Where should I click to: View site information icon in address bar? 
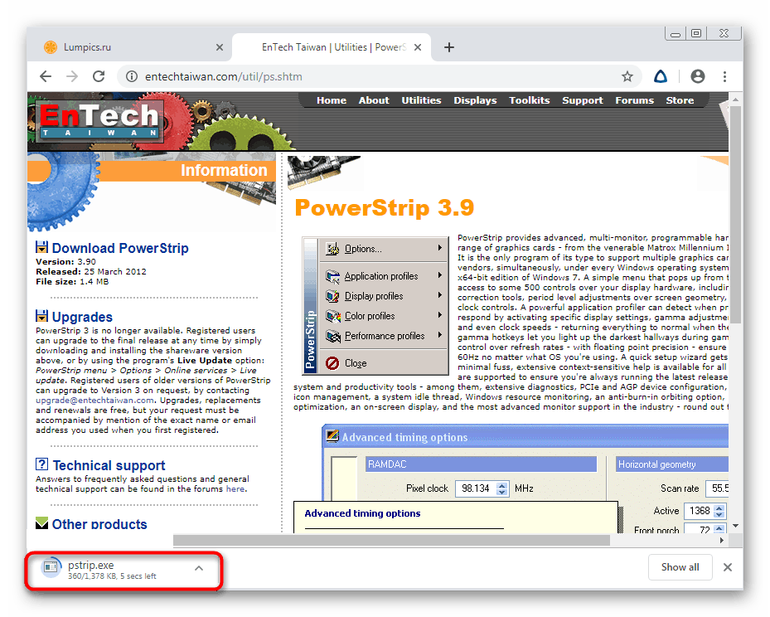(x=132, y=76)
